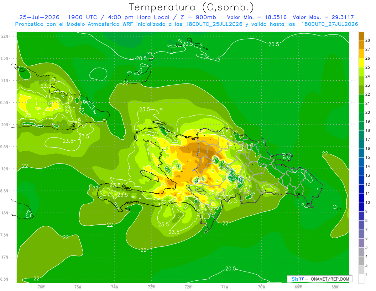The height and width of the screenshot is (291, 376).
Task: Click the '74W' longitude axis label
Action: tap(115, 286)
